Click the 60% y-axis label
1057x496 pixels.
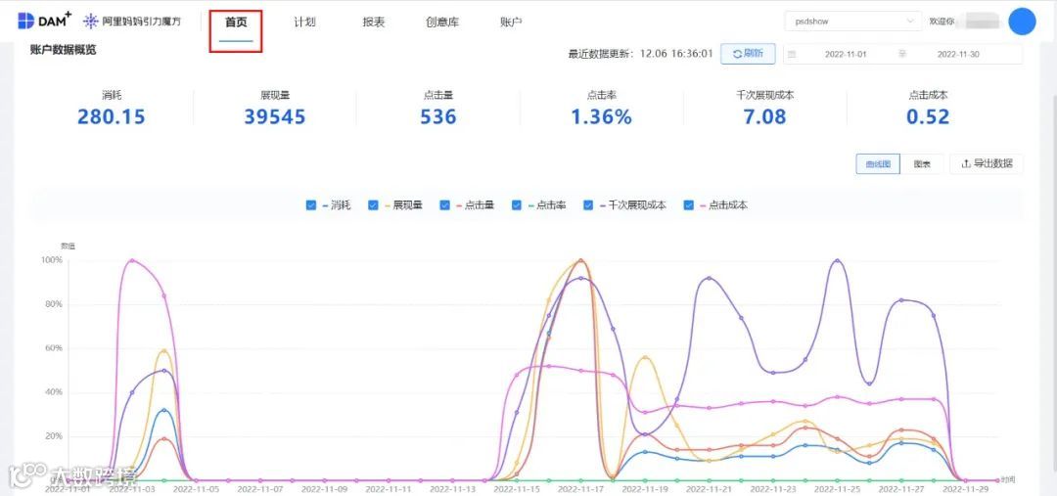coord(54,348)
